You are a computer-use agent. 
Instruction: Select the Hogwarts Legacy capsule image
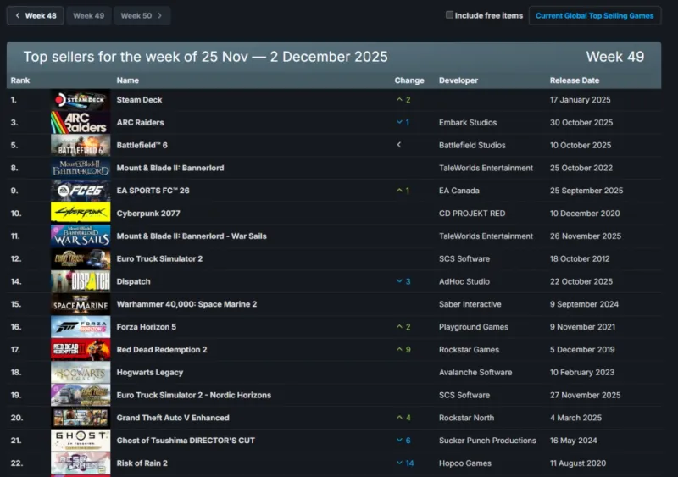point(81,372)
